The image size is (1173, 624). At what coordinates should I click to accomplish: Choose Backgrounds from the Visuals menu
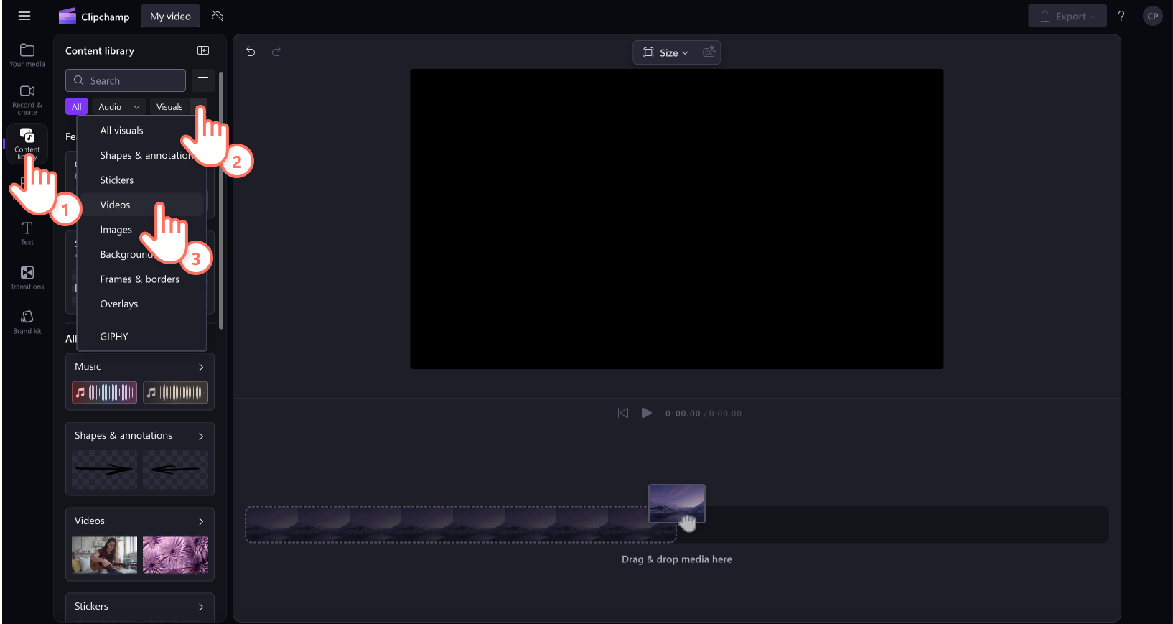pyautogui.click(x=141, y=254)
